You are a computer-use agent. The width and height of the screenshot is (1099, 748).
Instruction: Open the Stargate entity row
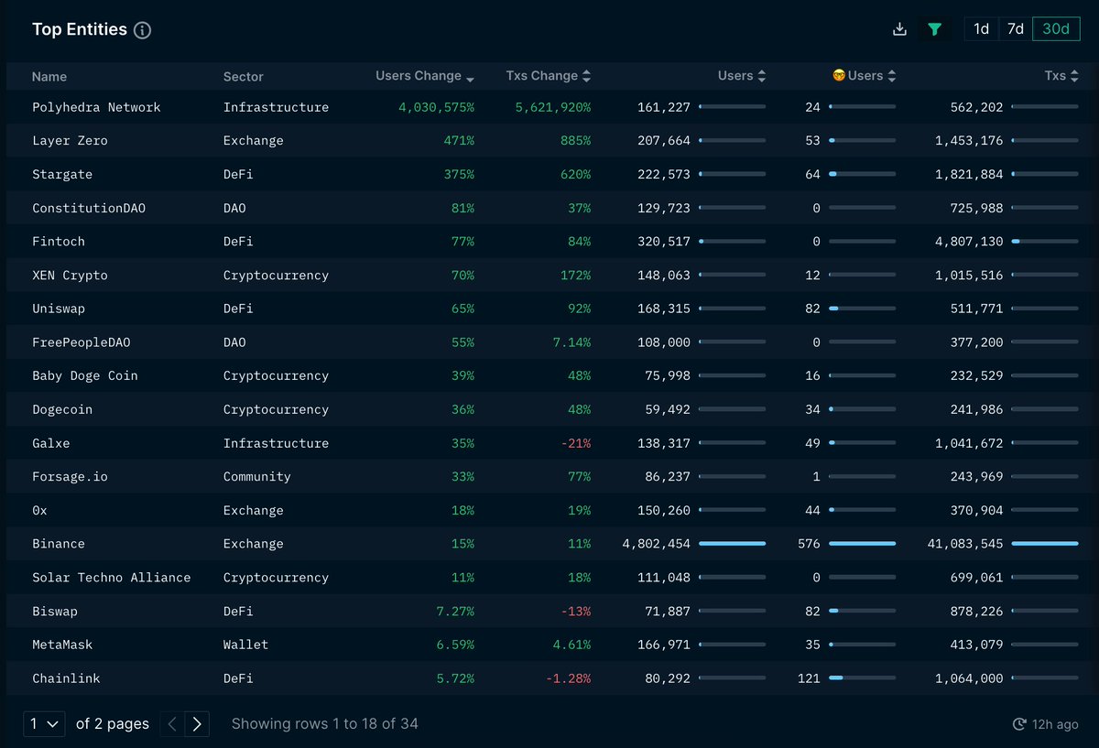[549, 174]
